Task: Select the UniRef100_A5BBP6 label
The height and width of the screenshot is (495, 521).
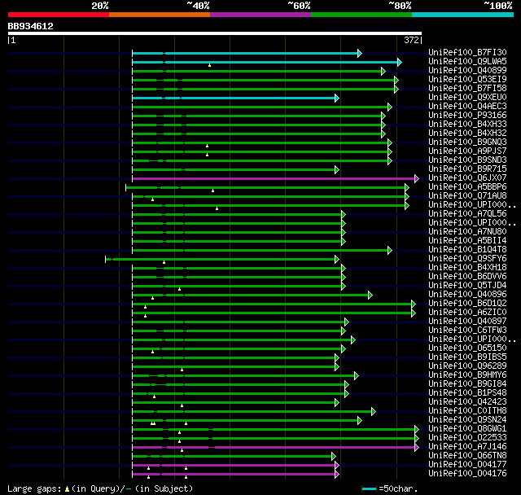Action: click(467, 187)
